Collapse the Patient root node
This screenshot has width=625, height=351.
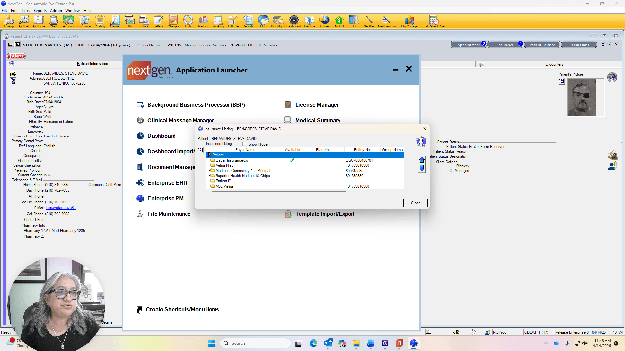[209, 155]
